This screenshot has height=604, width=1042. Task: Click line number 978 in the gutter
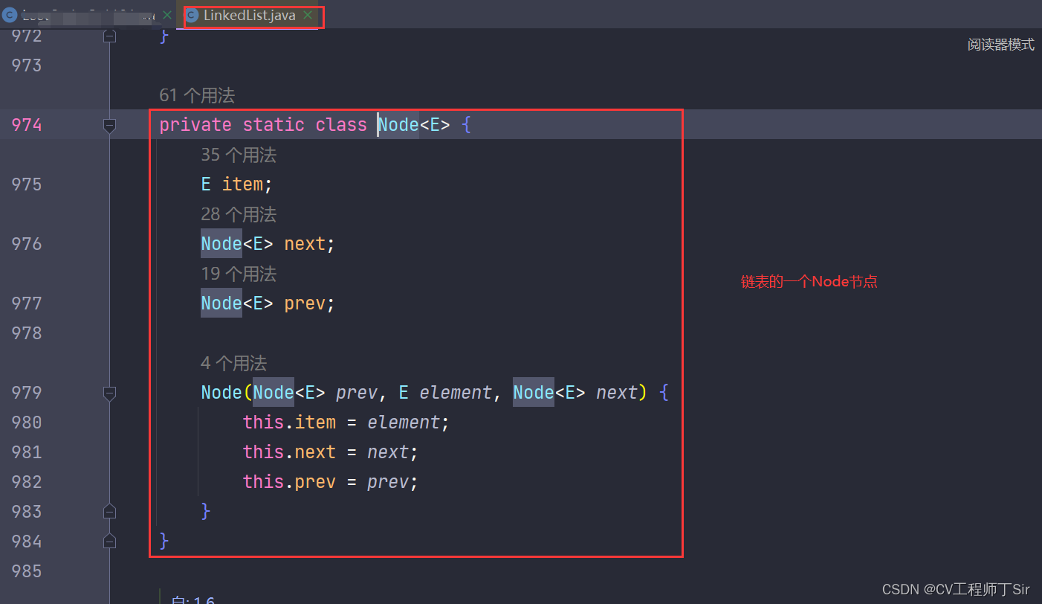(27, 333)
